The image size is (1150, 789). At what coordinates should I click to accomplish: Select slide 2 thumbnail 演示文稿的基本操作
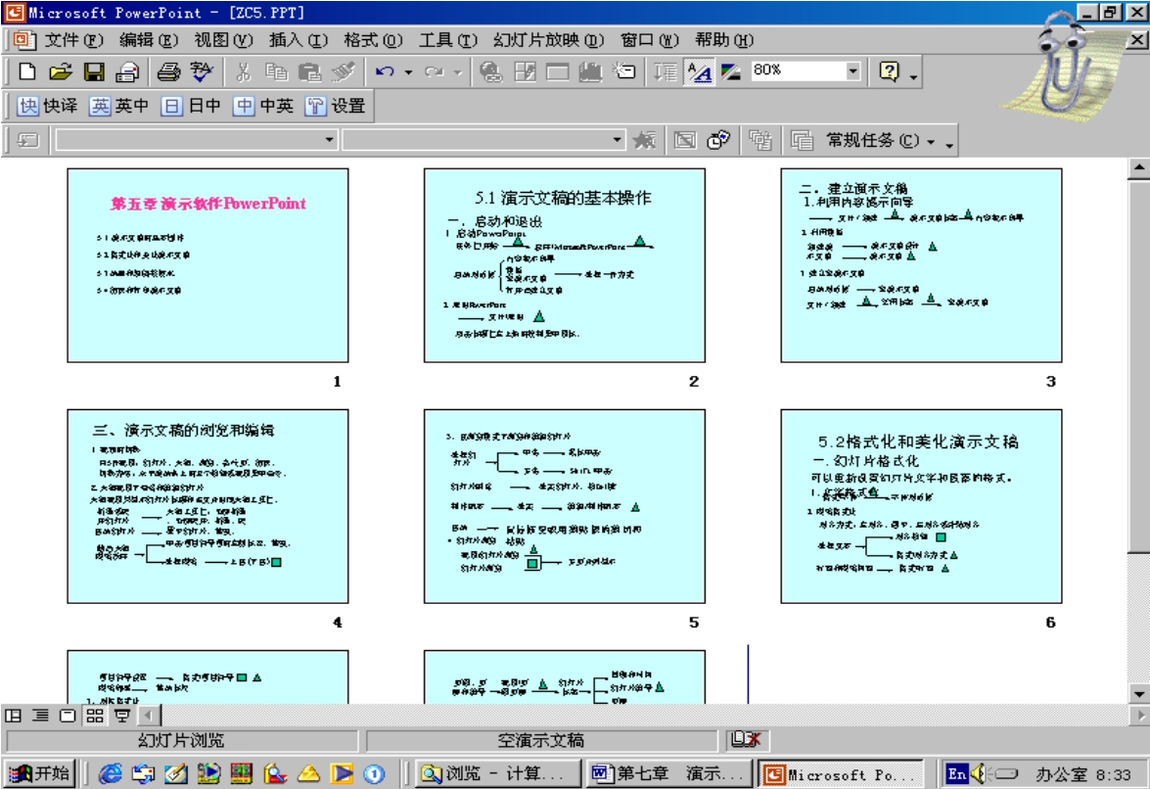(x=564, y=265)
